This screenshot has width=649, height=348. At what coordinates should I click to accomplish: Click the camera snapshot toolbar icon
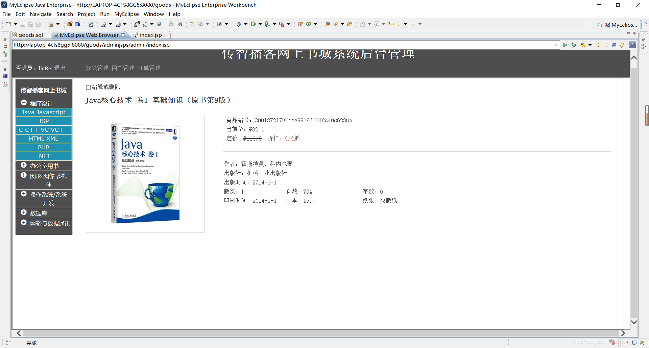[220, 24]
